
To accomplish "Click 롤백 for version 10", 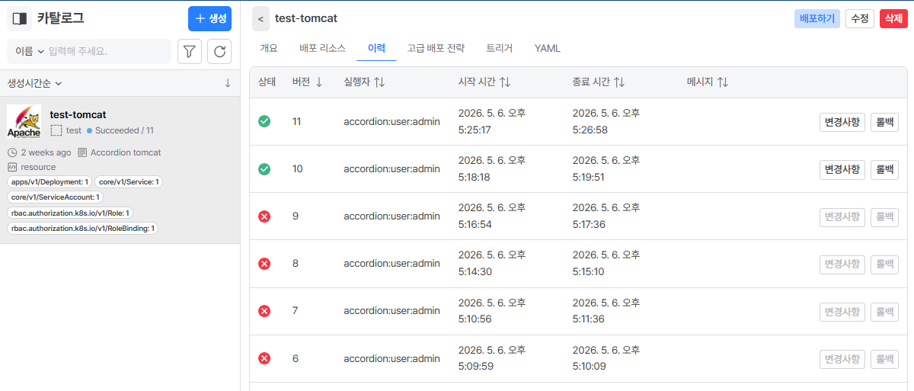I will (884, 169).
